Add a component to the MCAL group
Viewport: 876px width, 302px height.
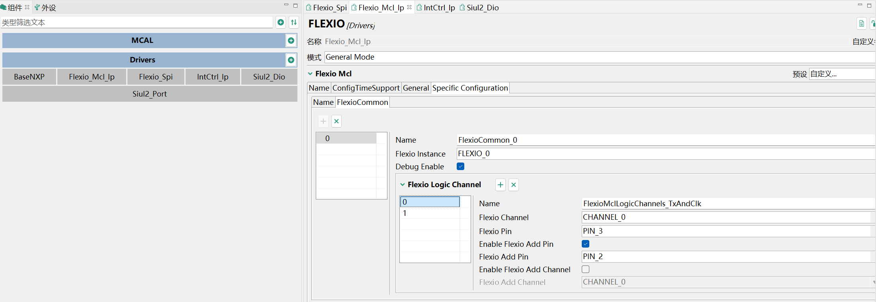[291, 41]
